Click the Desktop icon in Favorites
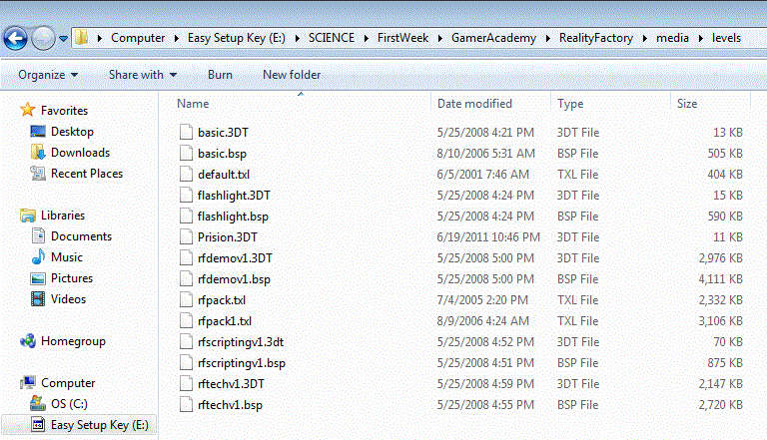The height and width of the screenshot is (440, 767). click(x=39, y=132)
